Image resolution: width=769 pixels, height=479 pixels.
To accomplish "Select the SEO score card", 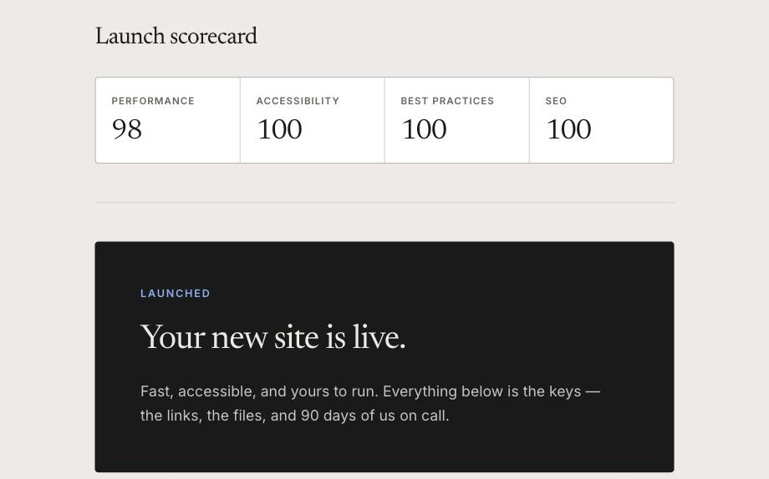I will 601,120.
